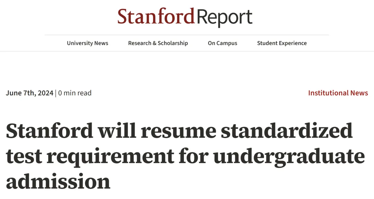Screen dimensions: 374x199
Task: Click the word "standardized" in the headline
Action: pyautogui.click(x=287, y=130)
